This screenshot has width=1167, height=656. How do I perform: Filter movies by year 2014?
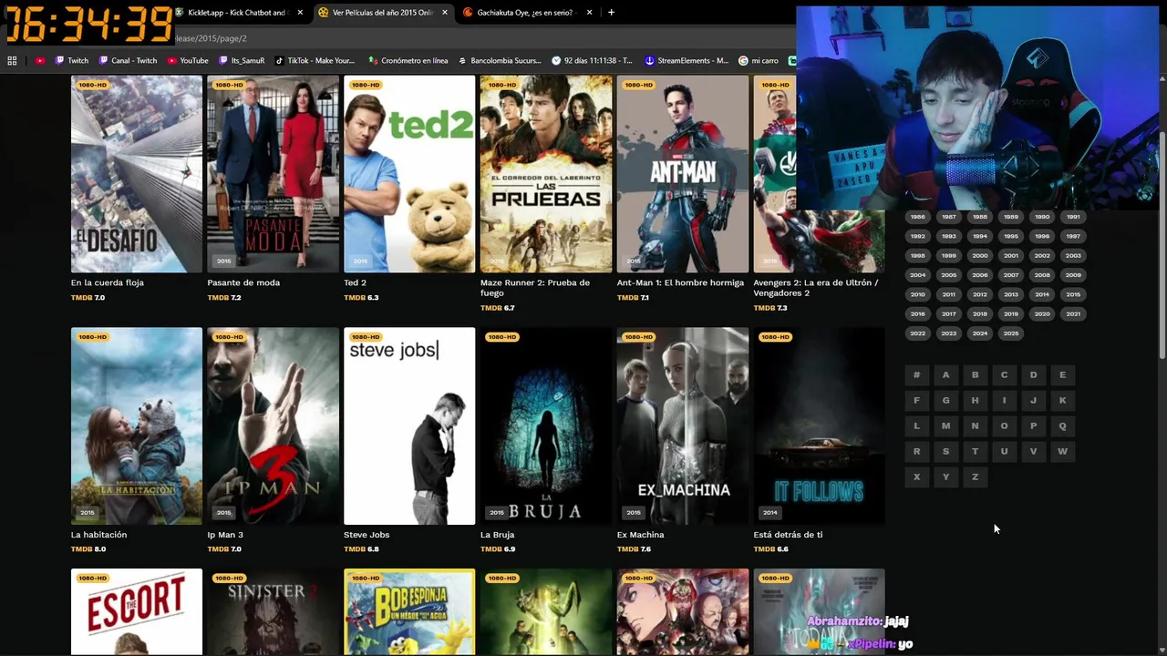tap(1042, 294)
